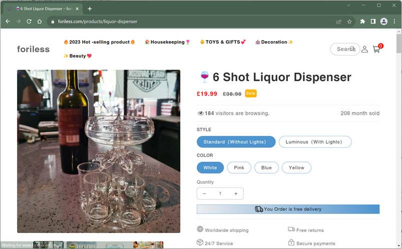
Task: Click the £38.98 original price
Action: 232,94
